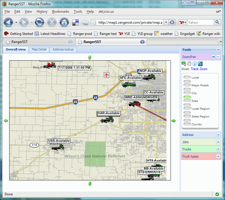The image size is (225, 200).
Task: Expand the Address panel
Action: [218, 135]
